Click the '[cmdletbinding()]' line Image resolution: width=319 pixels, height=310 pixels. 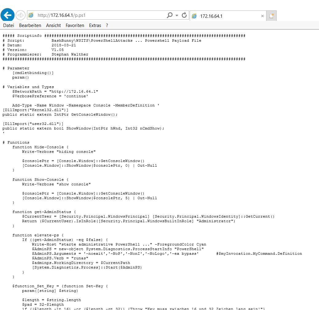pyautogui.click(x=33, y=73)
